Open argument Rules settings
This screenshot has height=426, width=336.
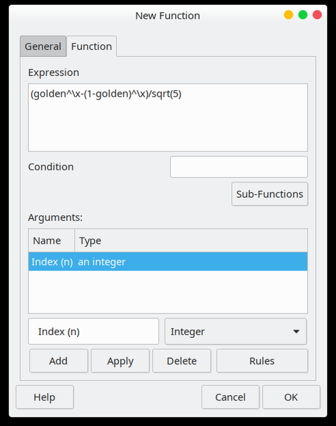tap(262, 361)
